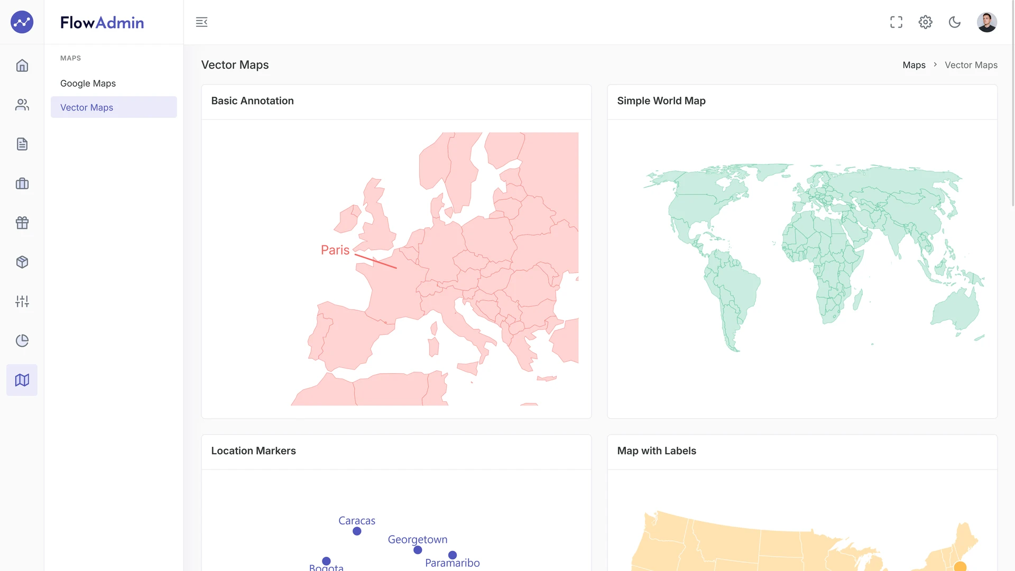Open the package cube sidebar icon
The height and width of the screenshot is (571, 1015).
click(x=22, y=262)
